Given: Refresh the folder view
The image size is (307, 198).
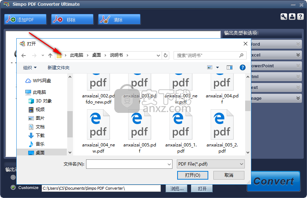Looking at the screenshot, I should tap(166, 56).
